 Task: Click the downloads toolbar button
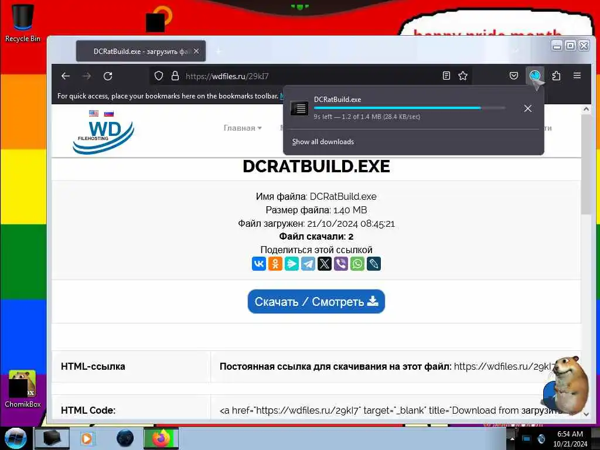point(535,76)
